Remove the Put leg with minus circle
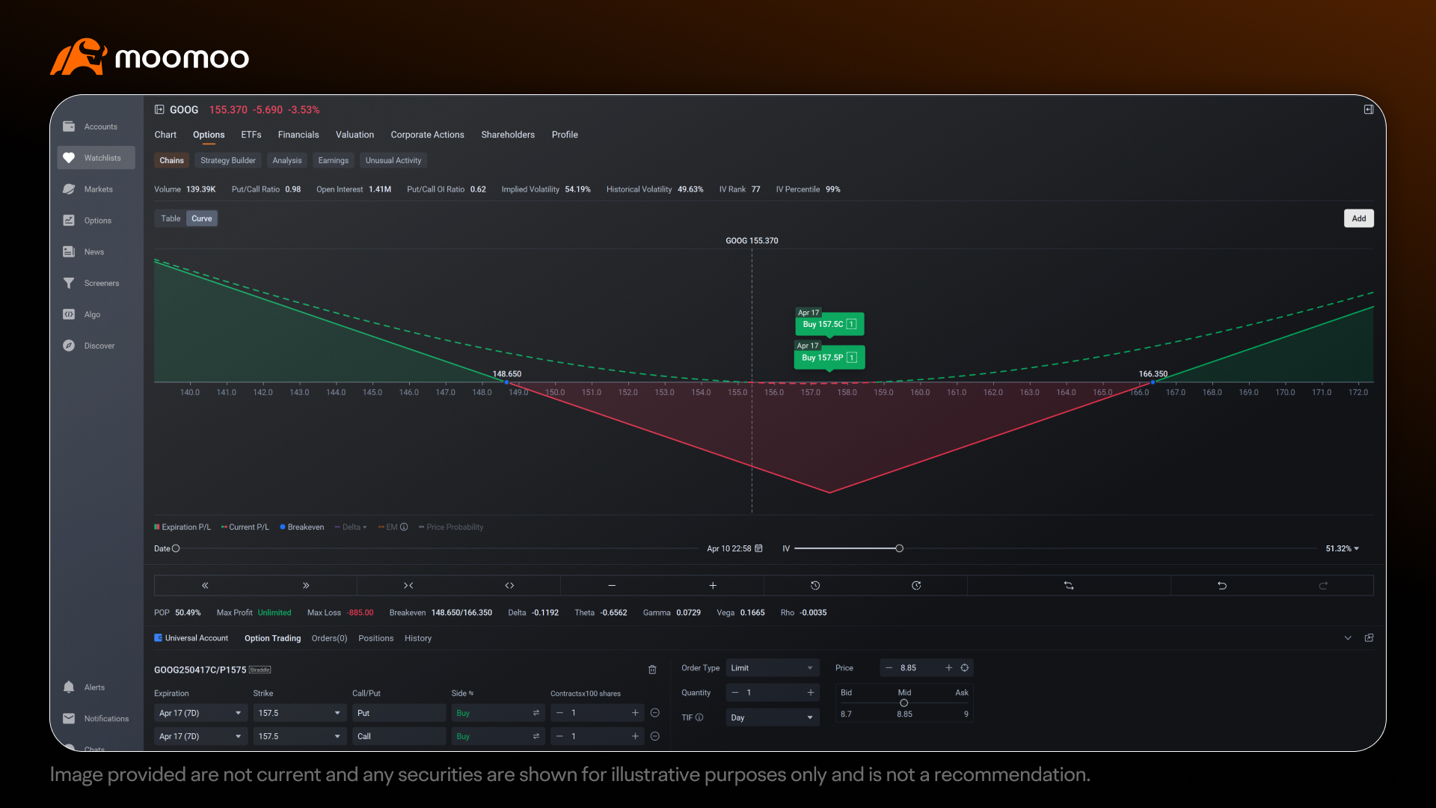This screenshot has height=808, width=1436. 655,713
